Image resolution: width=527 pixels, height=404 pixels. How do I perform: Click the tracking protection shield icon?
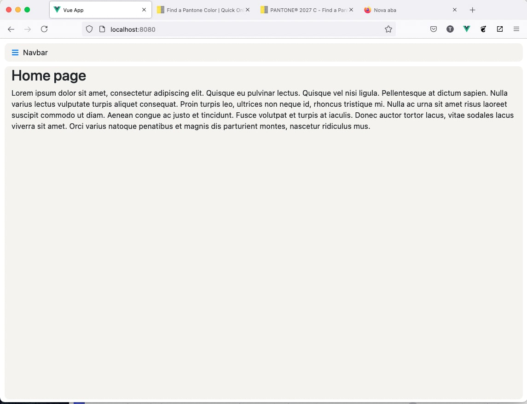(89, 29)
